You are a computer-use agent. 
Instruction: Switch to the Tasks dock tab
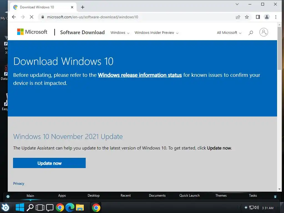253,196
